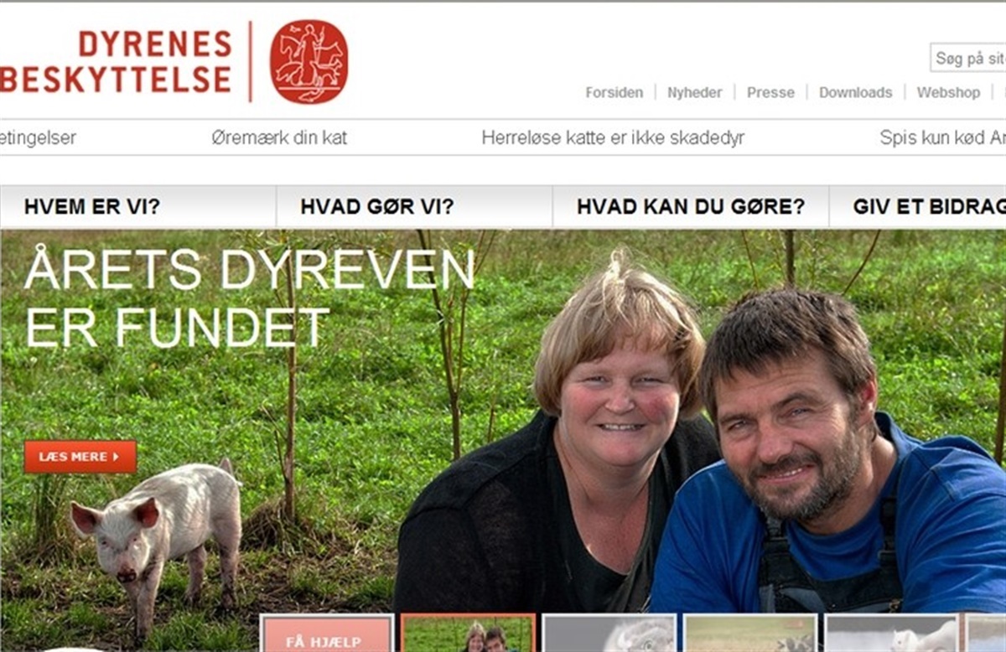Open the Downloads link

click(855, 93)
